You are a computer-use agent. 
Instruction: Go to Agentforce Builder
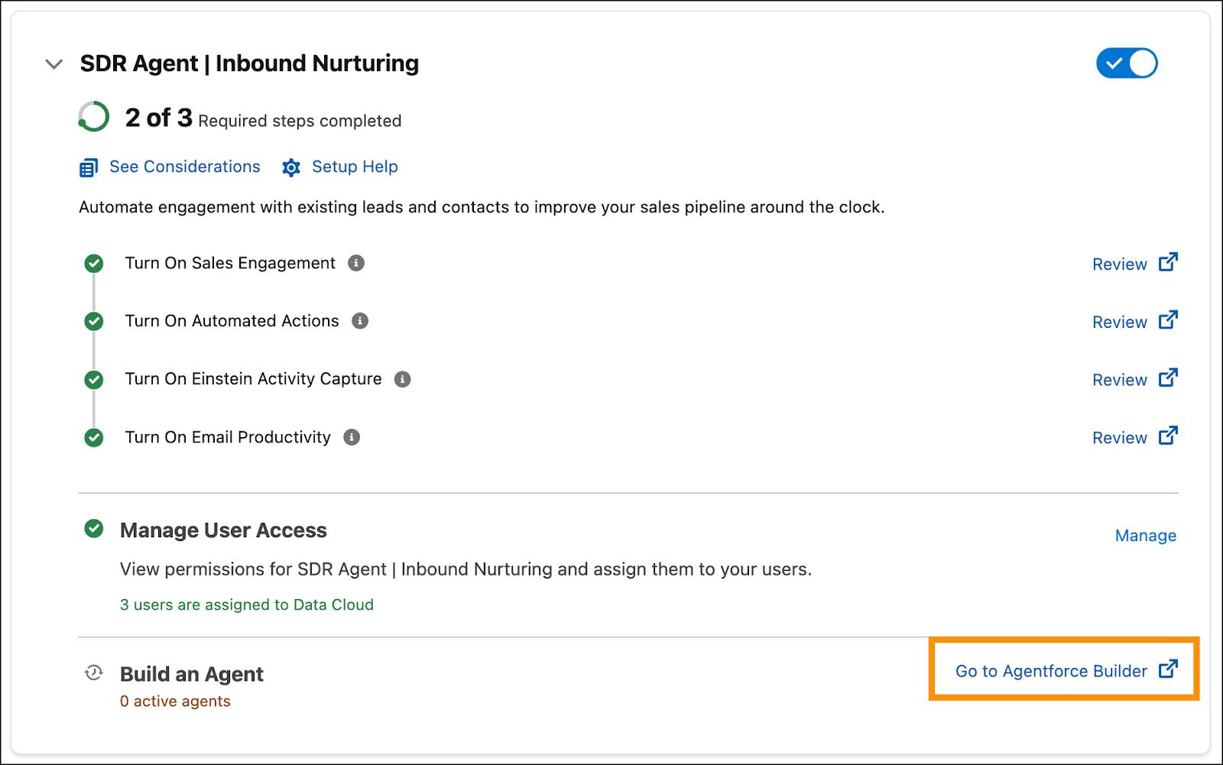pyautogui.click(x=1051, y=671)
